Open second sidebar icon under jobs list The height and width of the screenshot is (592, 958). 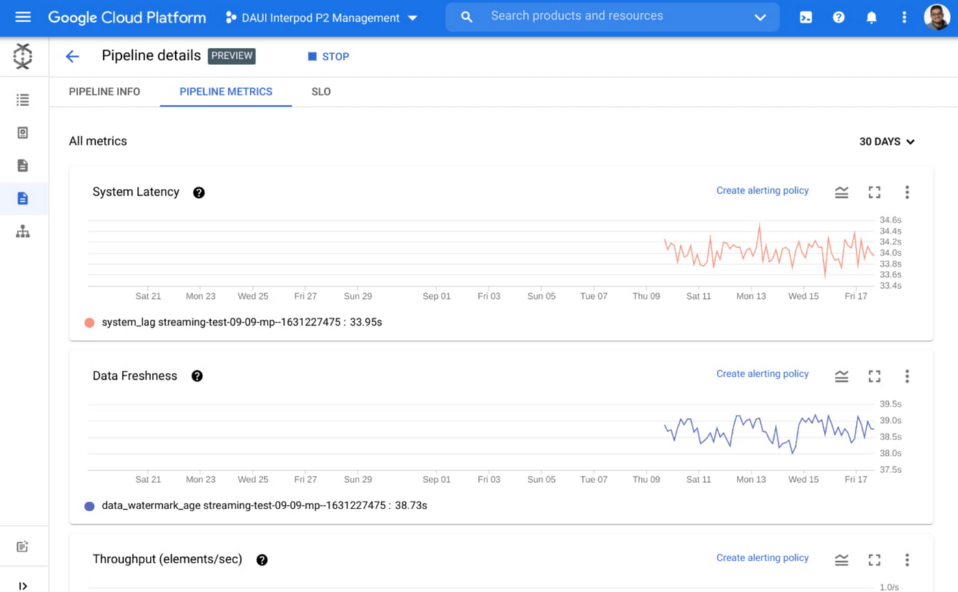point(23,133)
